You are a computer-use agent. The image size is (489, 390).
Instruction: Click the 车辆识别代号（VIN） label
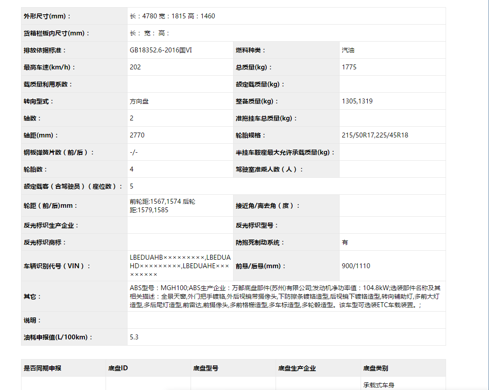[x=57, y=266]
